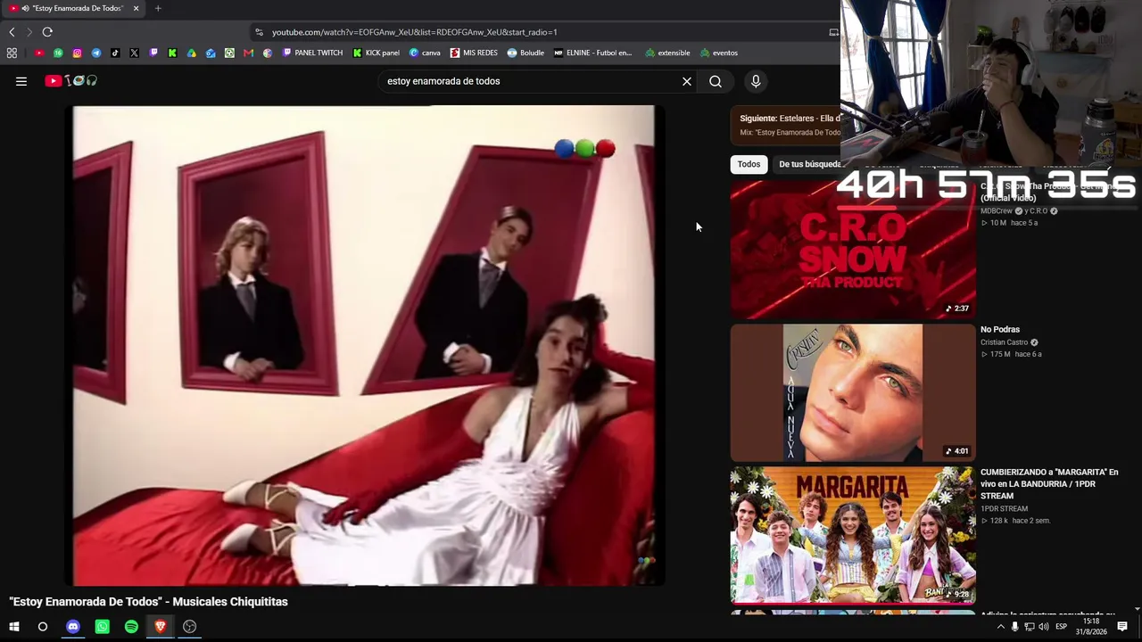Click the video player to pause playback
Screen dimensions: 1142x642
tap(364, 345)
